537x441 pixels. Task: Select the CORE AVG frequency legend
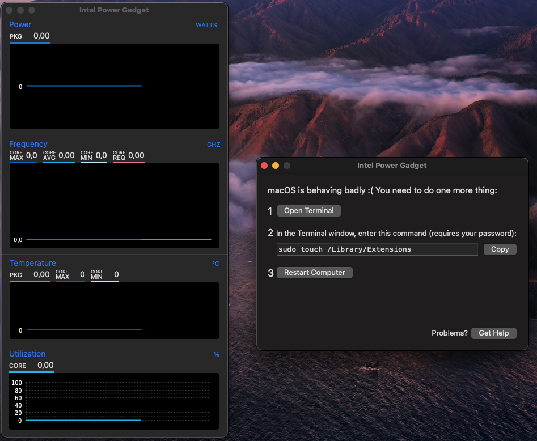coord(59,156)
